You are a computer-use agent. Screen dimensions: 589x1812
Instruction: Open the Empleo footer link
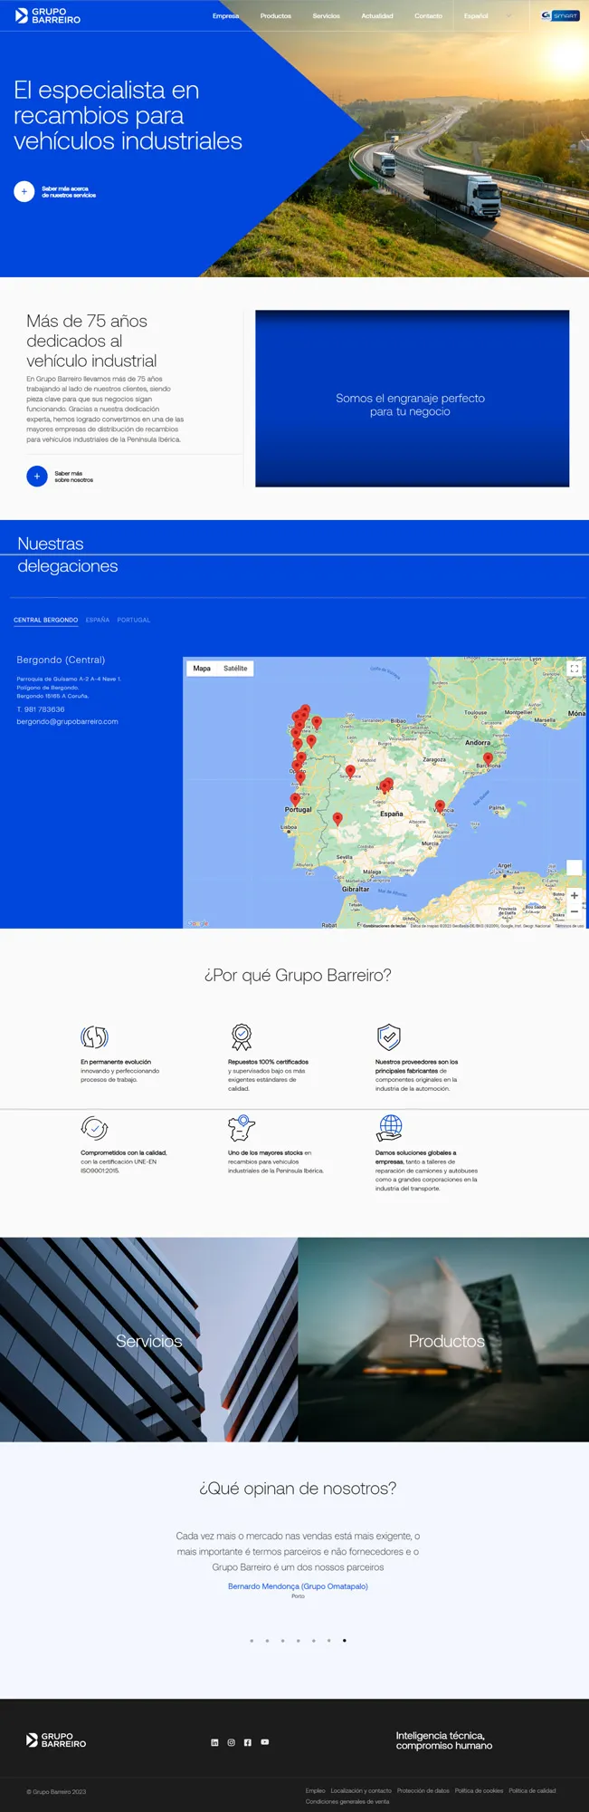coord(315,1791)
